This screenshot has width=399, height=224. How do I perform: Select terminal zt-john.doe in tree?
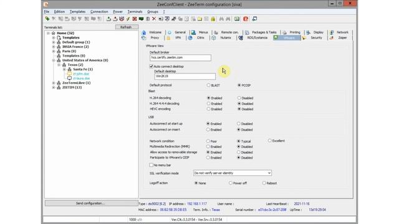81,74
